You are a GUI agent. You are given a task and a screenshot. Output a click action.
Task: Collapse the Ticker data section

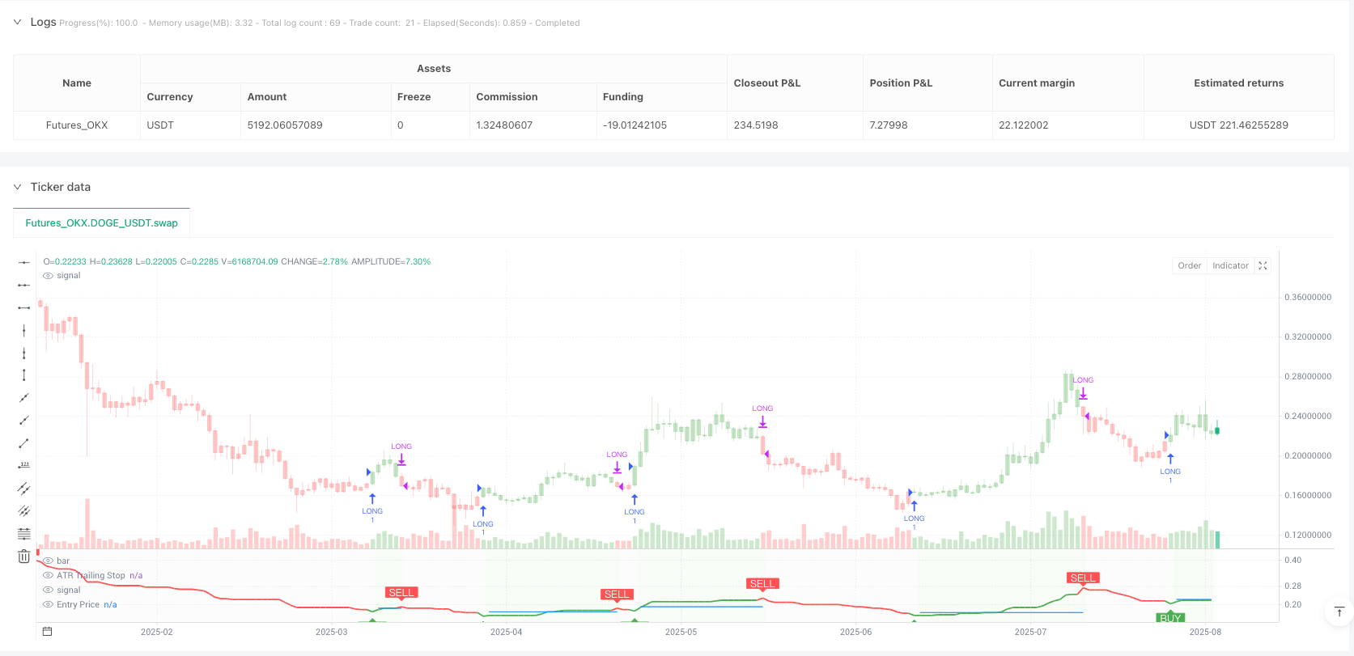[x=17, y=187]
